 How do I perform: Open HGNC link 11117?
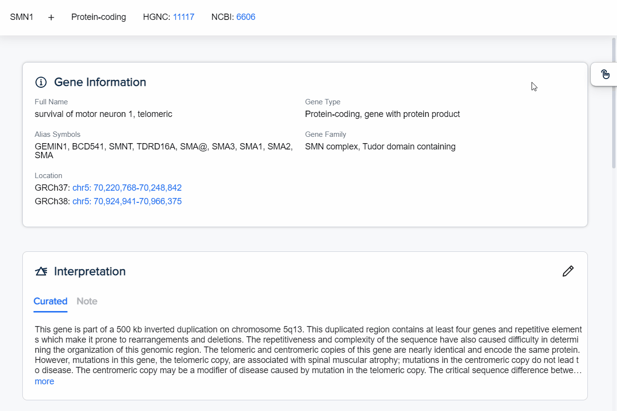(x=183, y=17)
